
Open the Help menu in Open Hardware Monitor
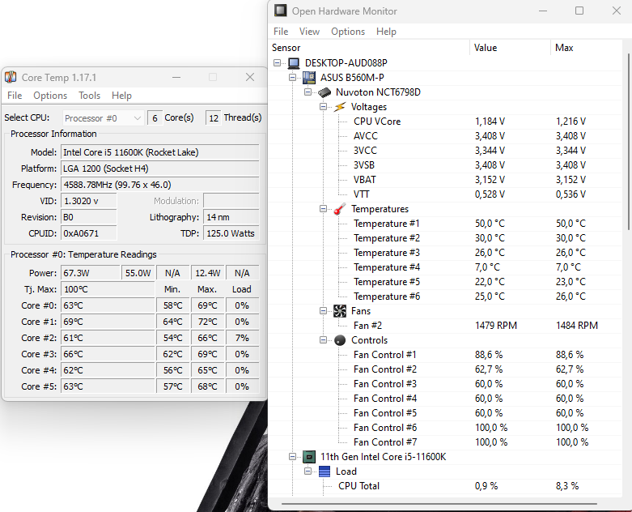click(386, 32)
